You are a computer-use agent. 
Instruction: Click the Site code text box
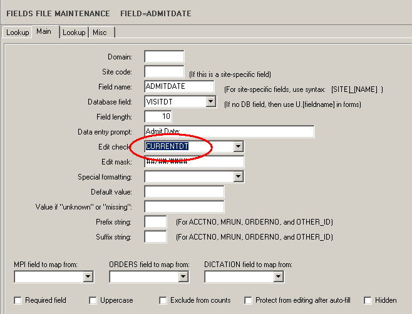[164, 72]
